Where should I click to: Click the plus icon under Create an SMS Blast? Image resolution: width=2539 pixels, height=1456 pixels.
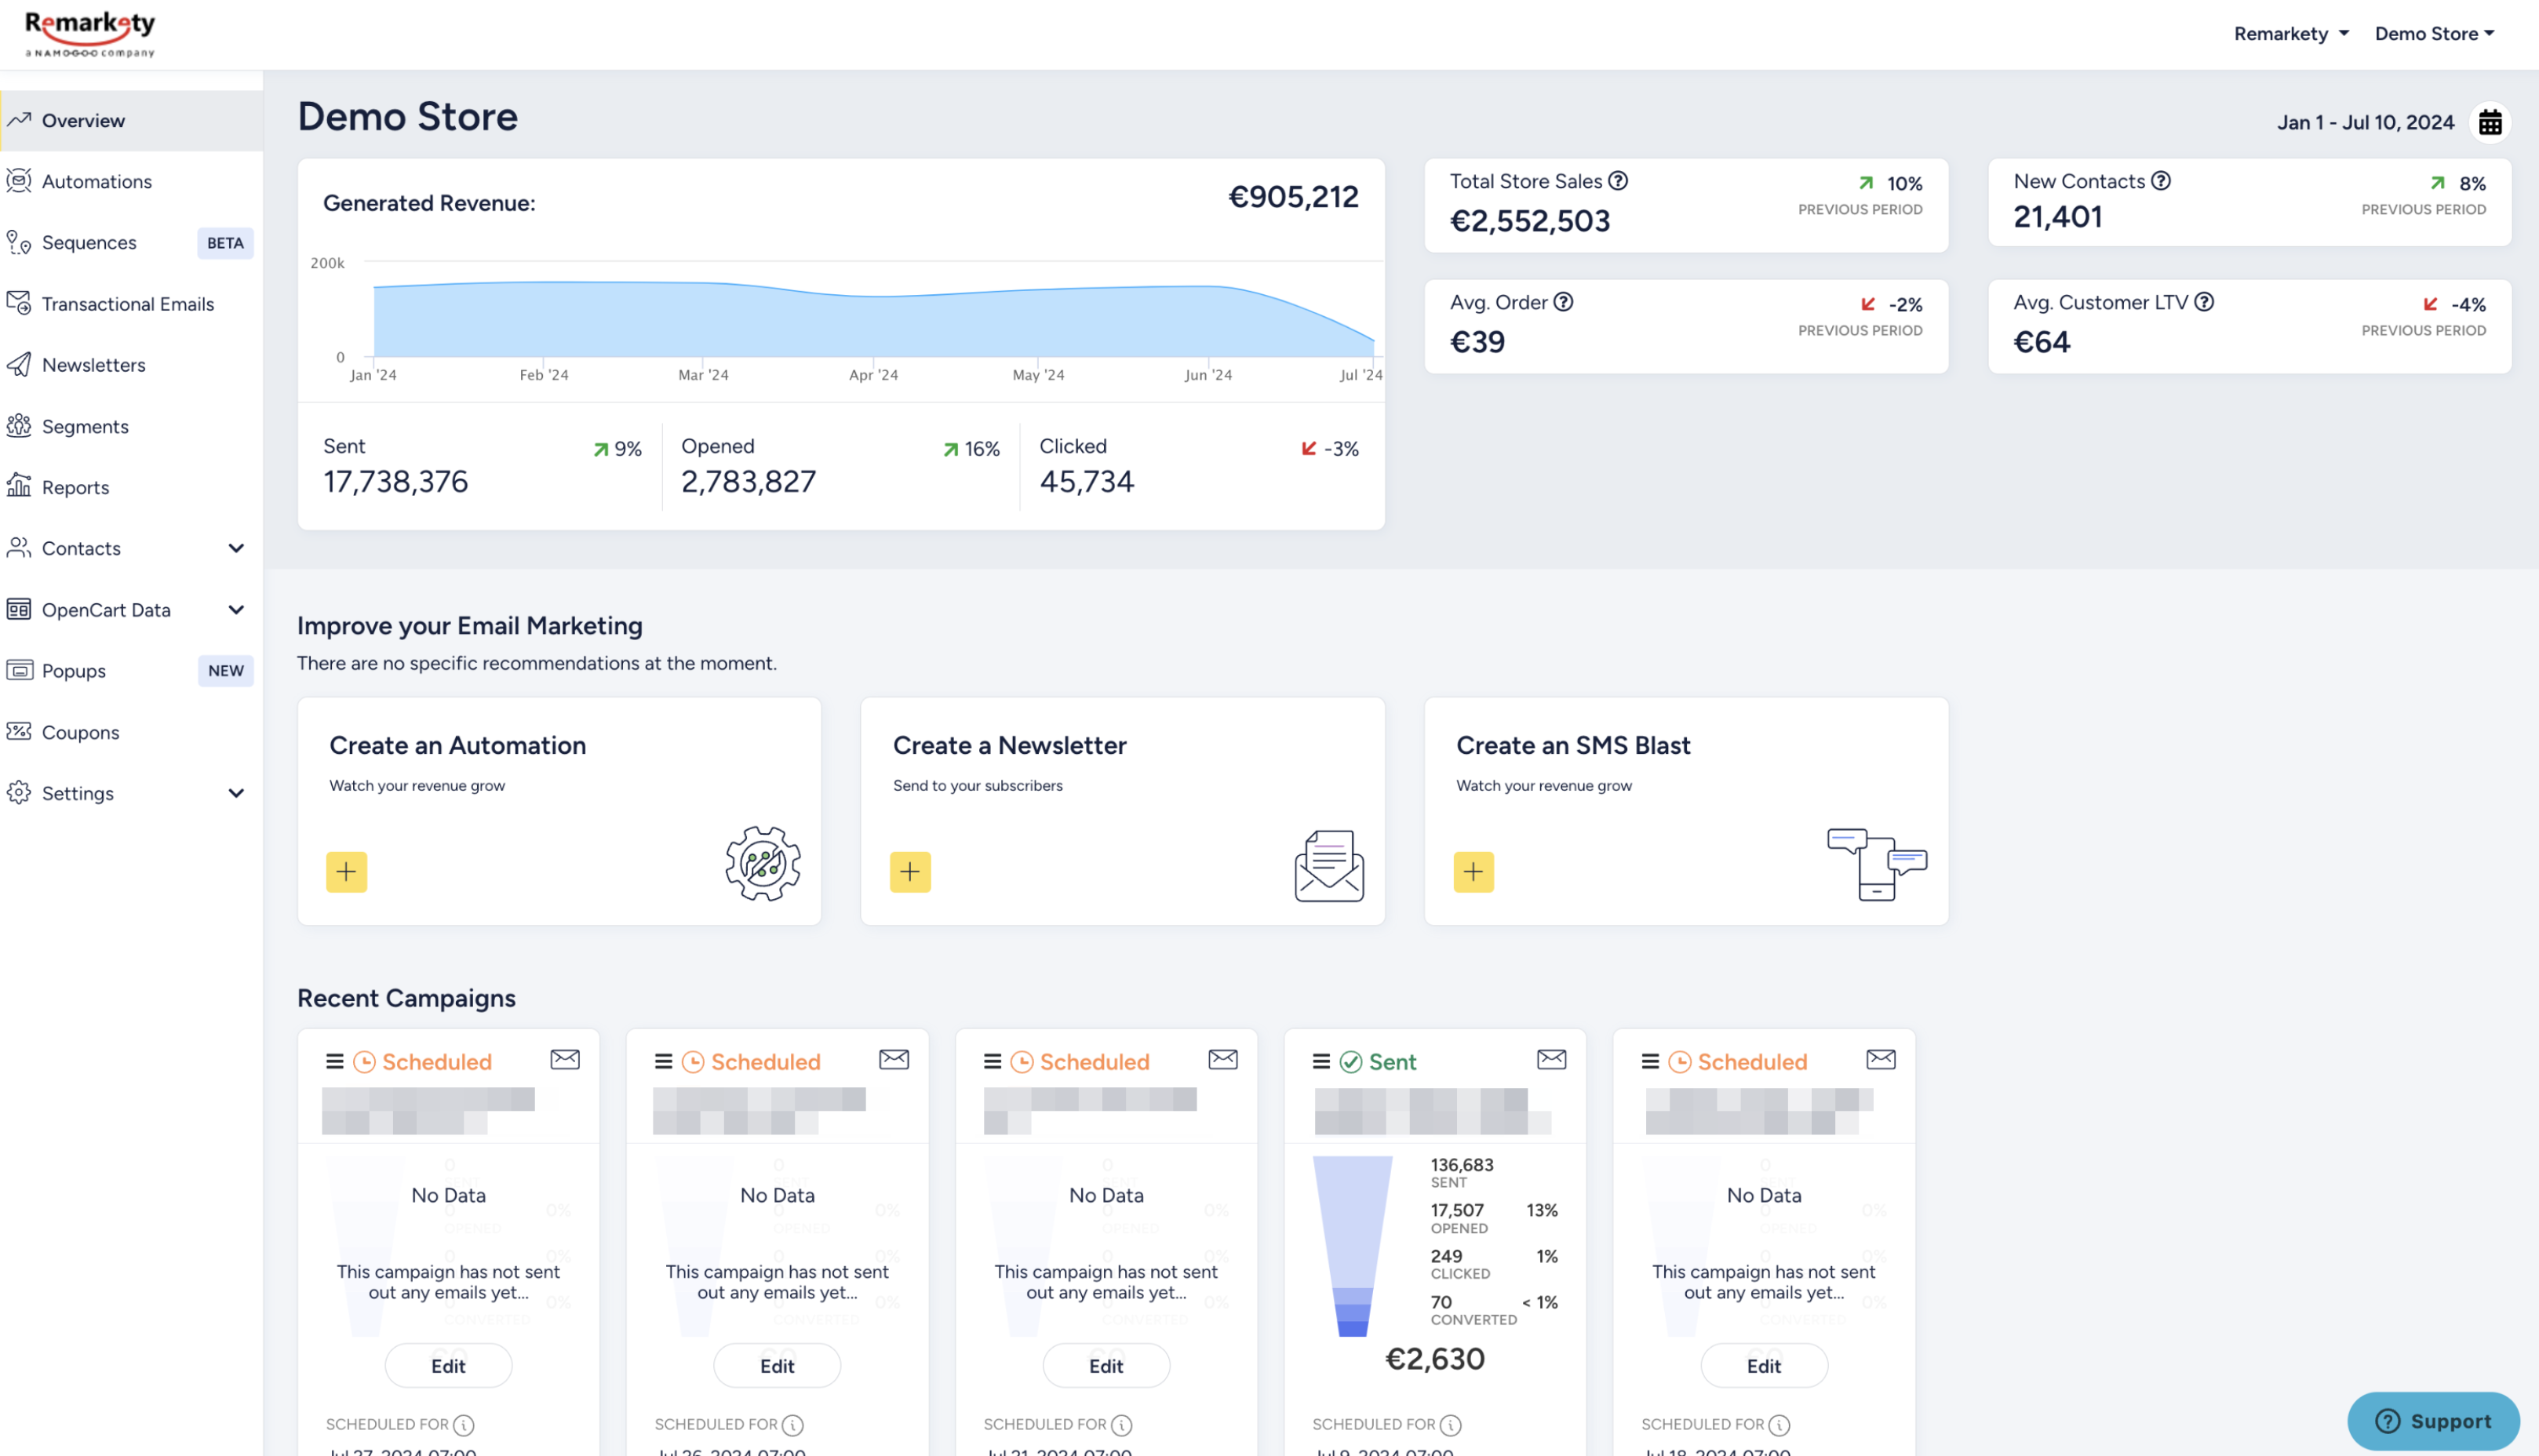coord(1473,872)
